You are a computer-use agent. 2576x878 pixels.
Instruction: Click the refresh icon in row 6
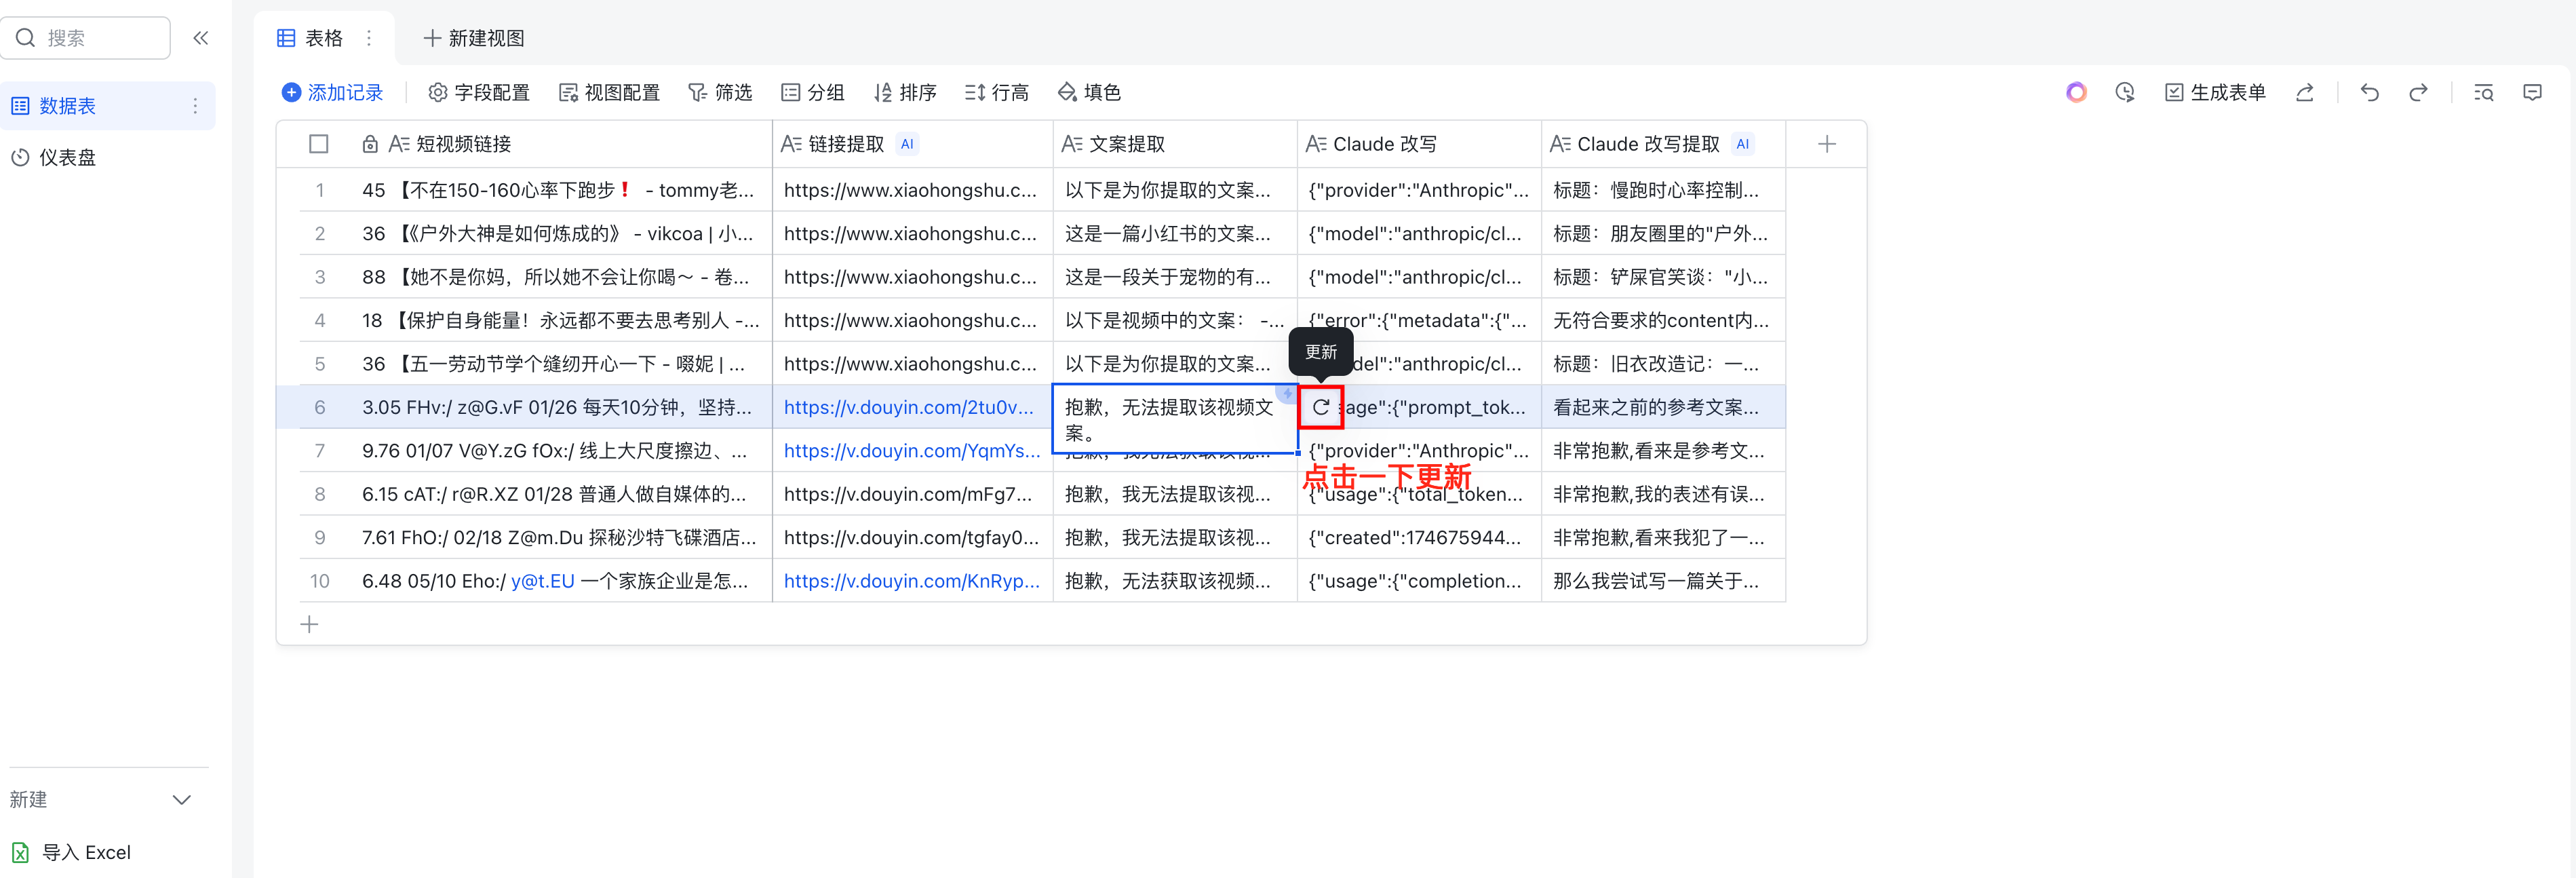(1321, 407)
